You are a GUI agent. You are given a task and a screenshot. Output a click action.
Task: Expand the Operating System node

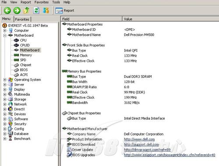pyautogui.click(x=5, y=80)
